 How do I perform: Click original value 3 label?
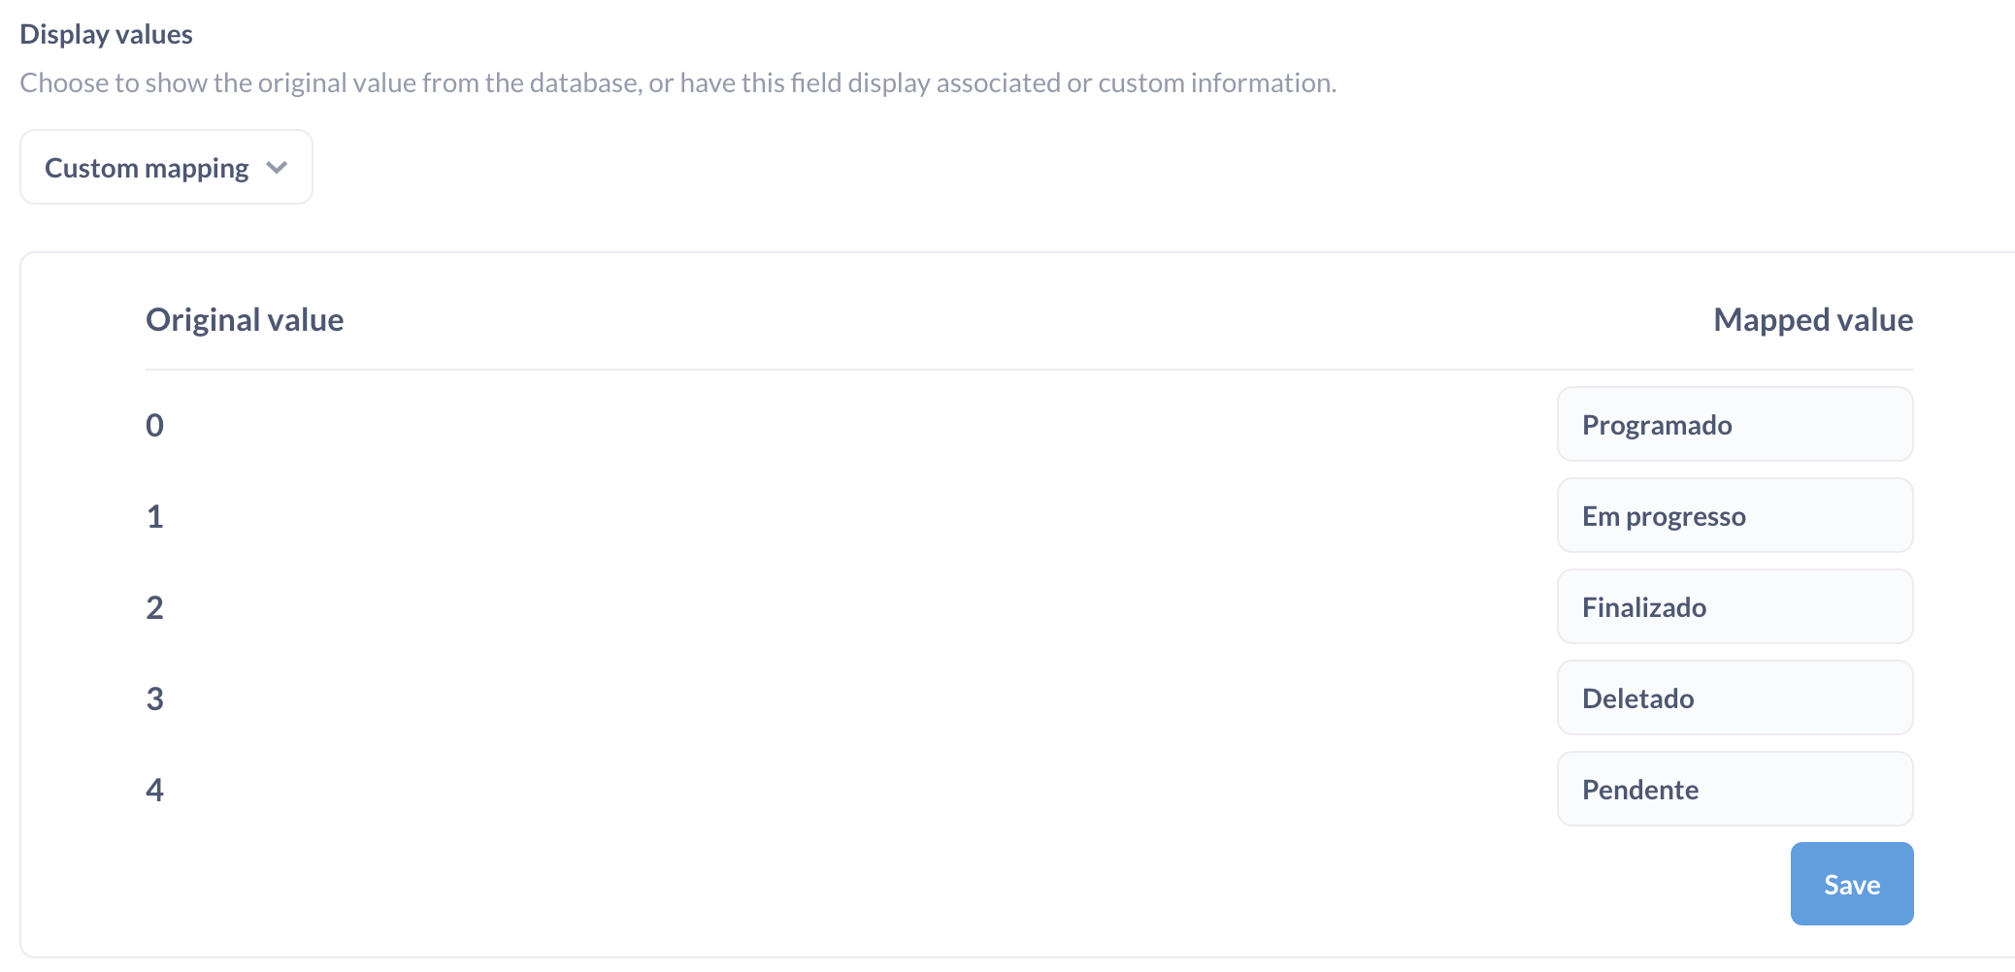[153, 697]
